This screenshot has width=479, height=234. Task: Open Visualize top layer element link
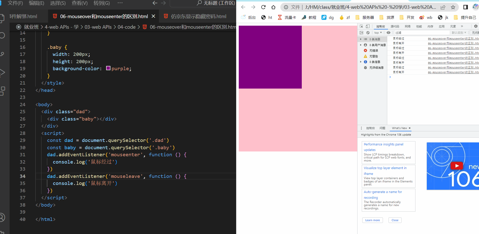pyautogui.click(x=385, y=171)
